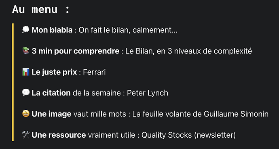This screenshot has height=149, width=279.
Task: Click the thought bubble emoji icon
Action: click(26, 30)
